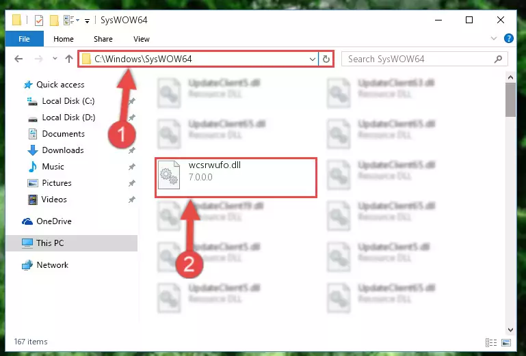Image resolution: width=526 pixels, height=356 pixels.
Task: Click the Downloads arrow icon in sidebar
Action: tap(33, 150)
